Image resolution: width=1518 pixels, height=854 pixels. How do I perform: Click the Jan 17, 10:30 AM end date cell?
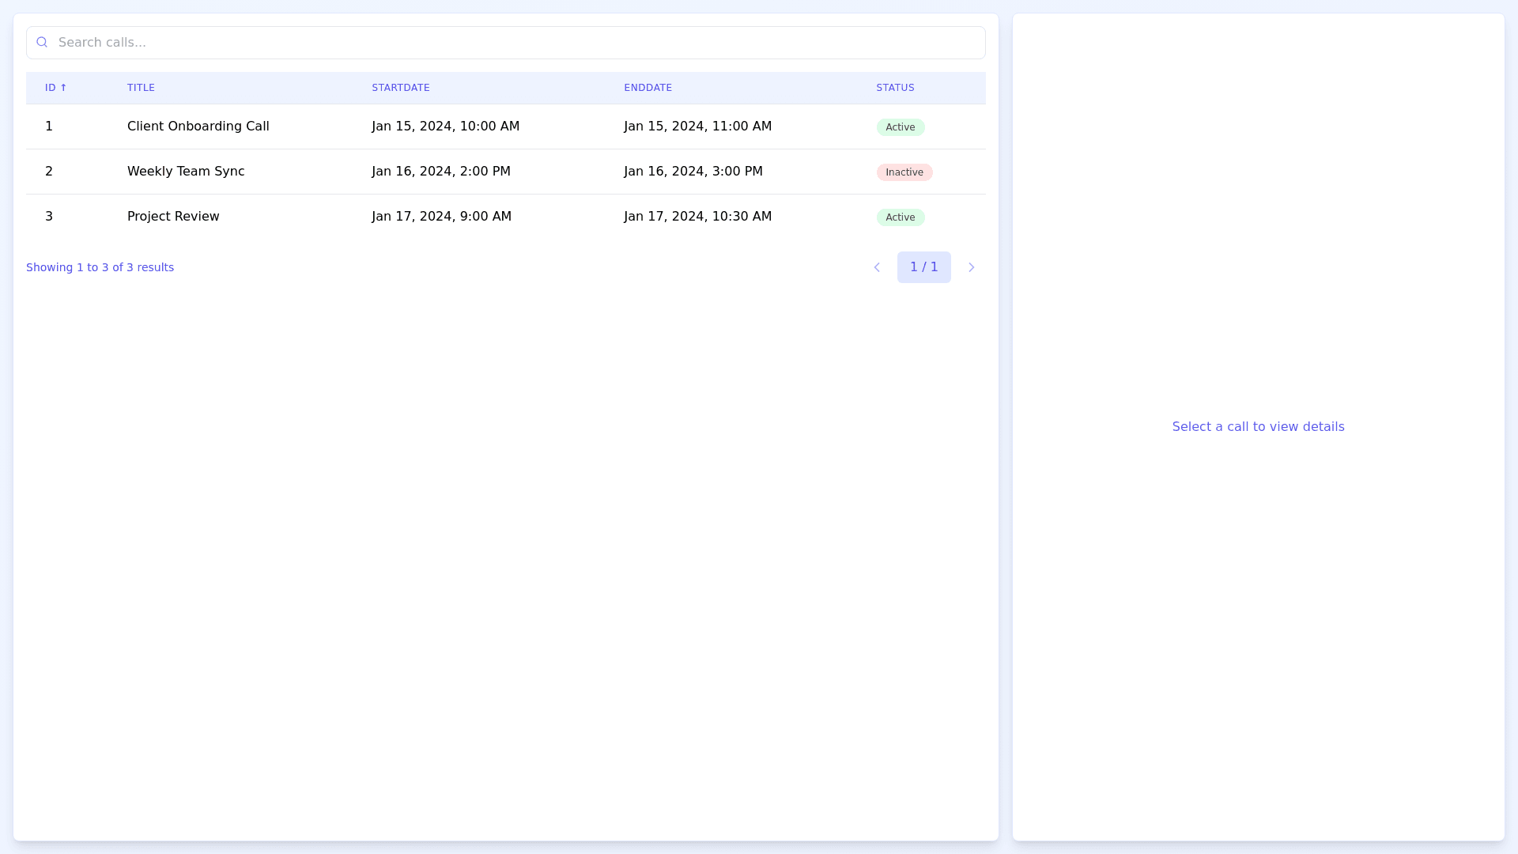[697, 217]
